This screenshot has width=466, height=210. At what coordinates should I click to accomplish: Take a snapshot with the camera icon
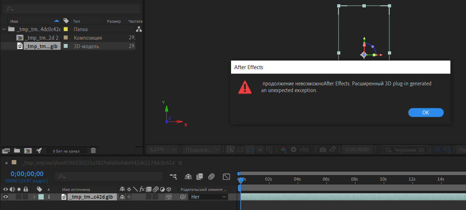coord(322,149)
